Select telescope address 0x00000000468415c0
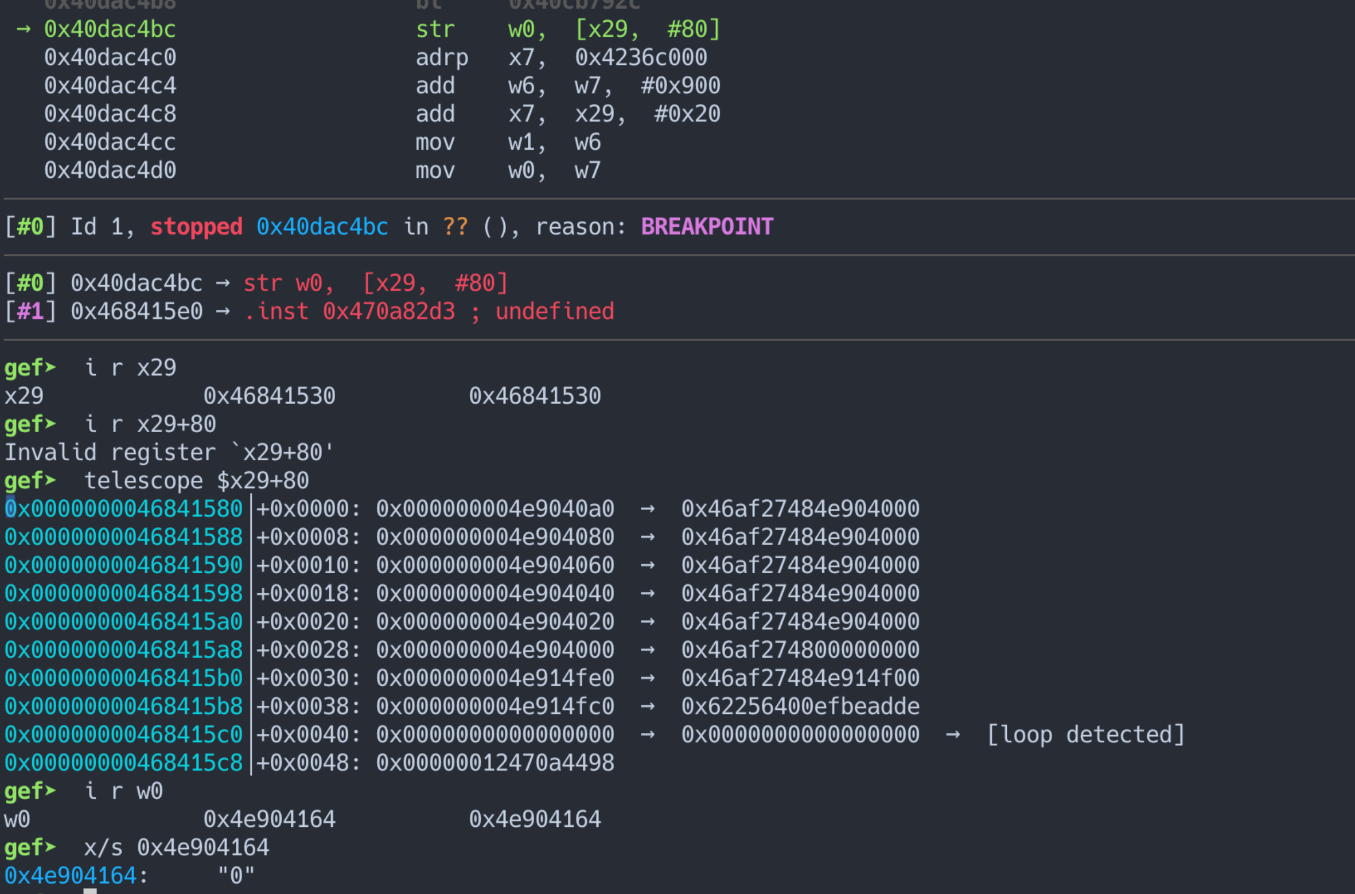 pos(123,734)
